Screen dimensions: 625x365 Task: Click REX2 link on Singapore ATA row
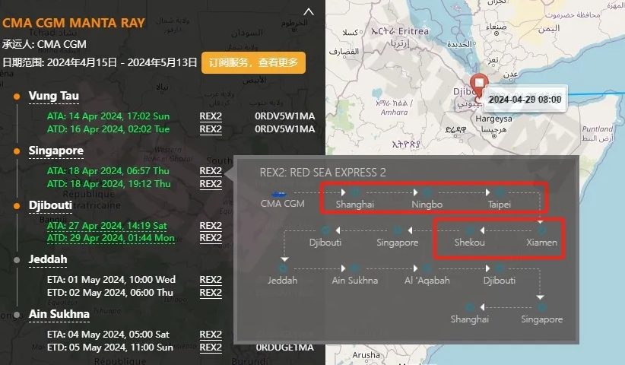(211, 171)
